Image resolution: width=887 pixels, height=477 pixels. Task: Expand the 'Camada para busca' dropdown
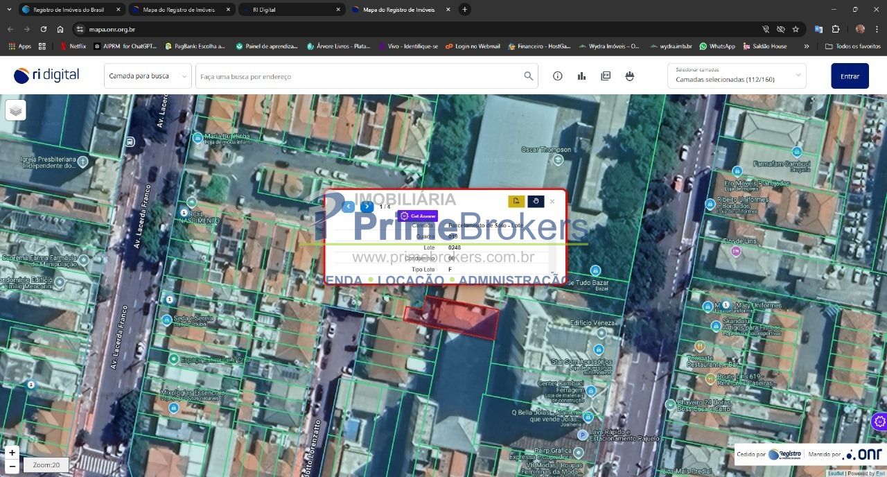pyautogui.click(x=148, y=76)
